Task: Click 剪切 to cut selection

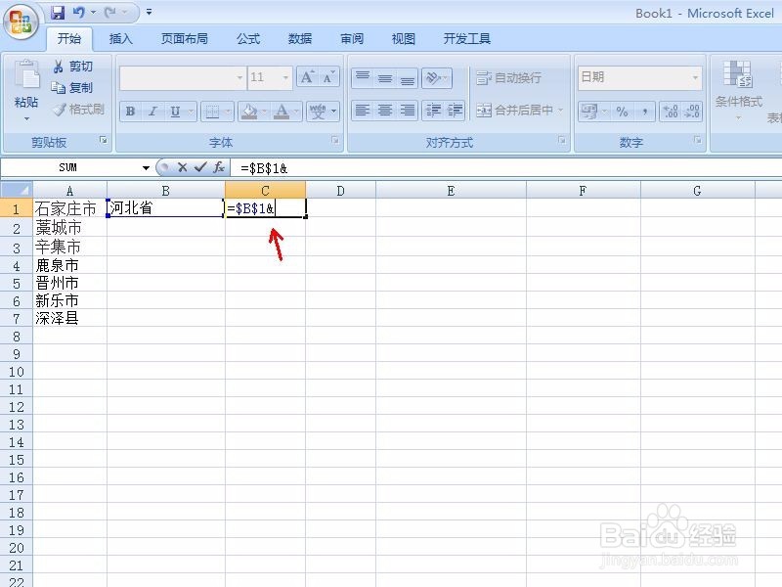Action: 72,67
